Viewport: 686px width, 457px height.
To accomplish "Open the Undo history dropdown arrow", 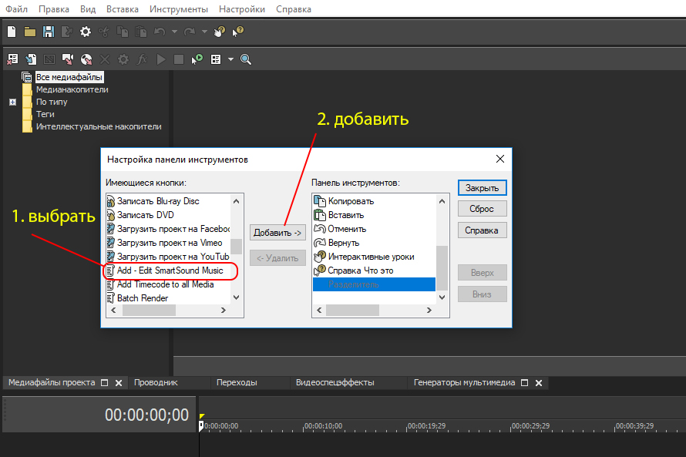I will (x=174, y=32).
